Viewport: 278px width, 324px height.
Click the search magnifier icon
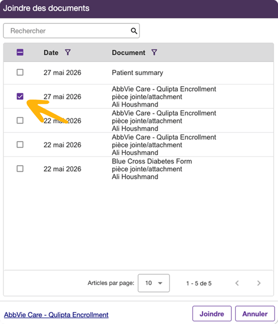click(x=134, y=31)
